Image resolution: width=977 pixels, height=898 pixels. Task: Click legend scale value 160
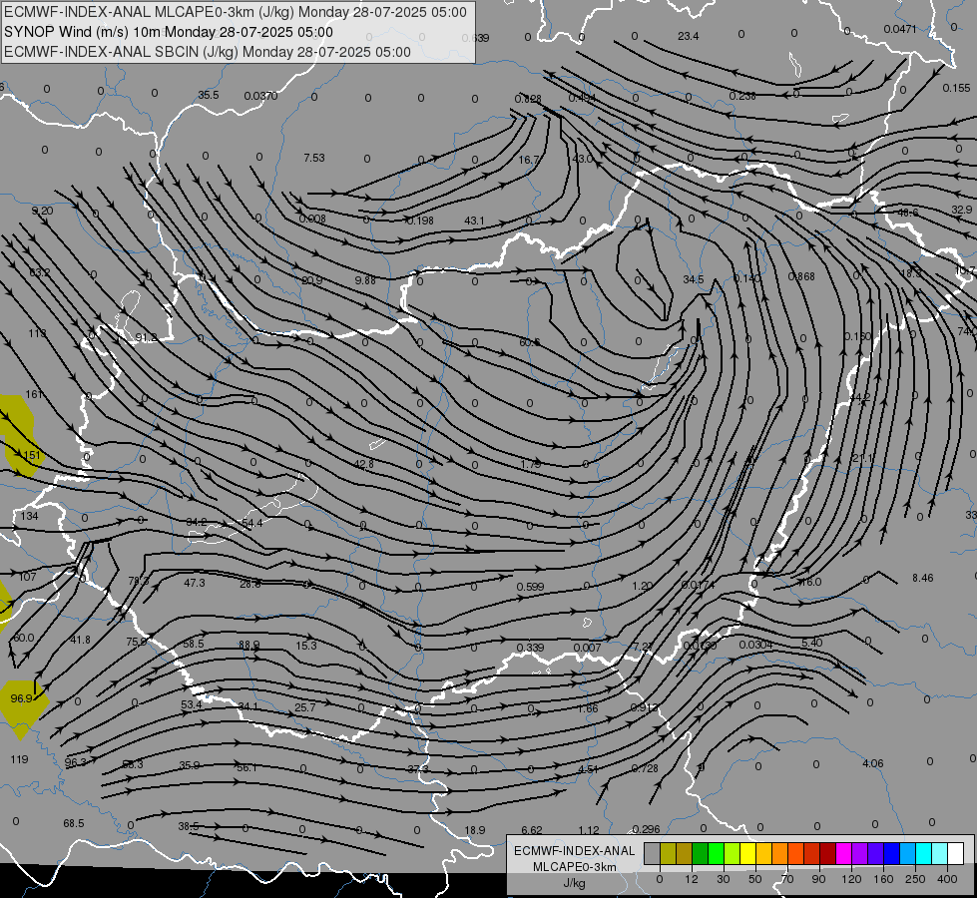[883, 879]
